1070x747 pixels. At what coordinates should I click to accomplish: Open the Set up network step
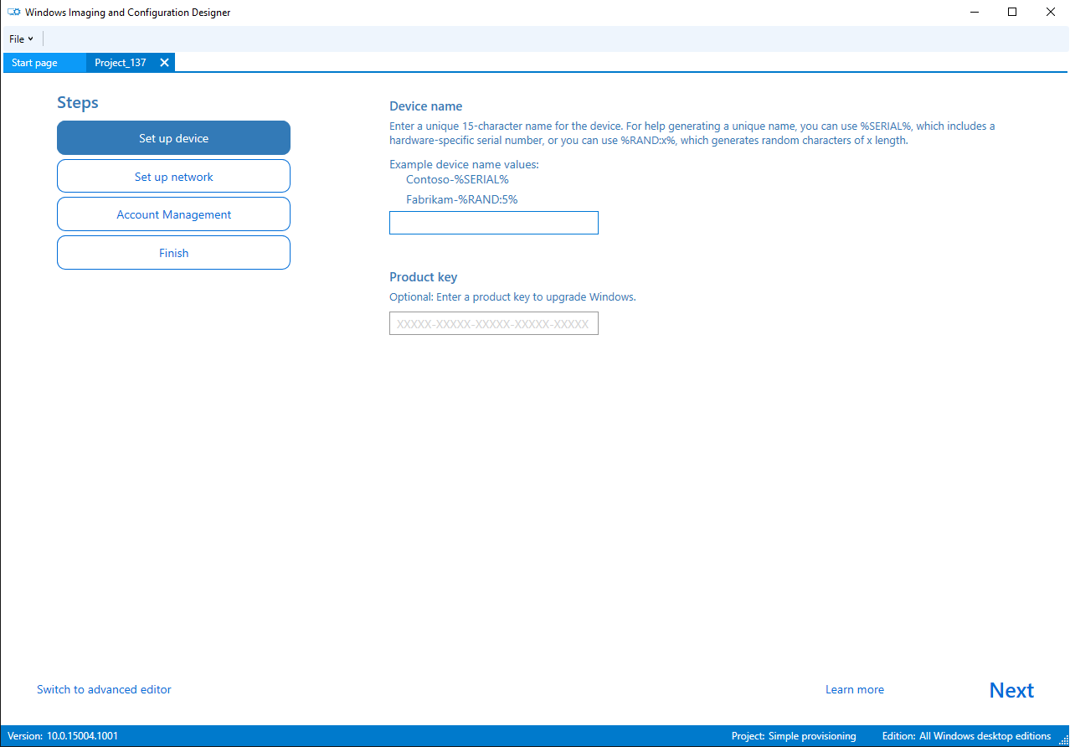(x=173, y=176)
